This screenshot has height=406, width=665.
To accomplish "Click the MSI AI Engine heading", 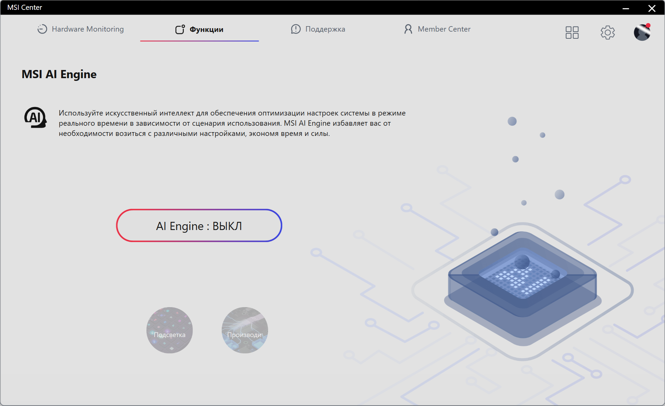I will tap(59, 74).
